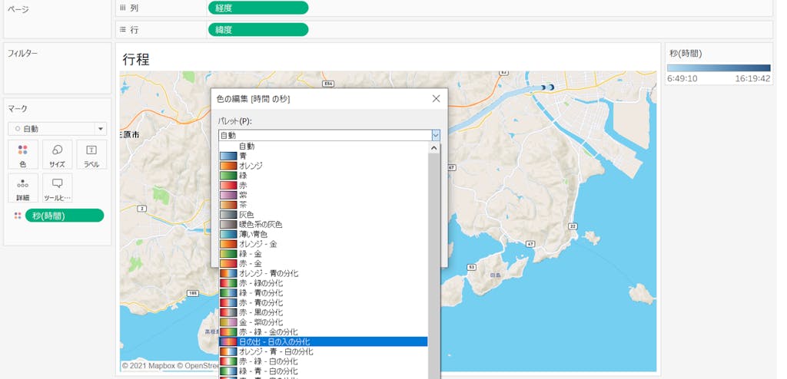Image resolution: width=787 pixels, height=379 pixels.
Task: Close the 色の編集 dialog
Action: point(436,99)
